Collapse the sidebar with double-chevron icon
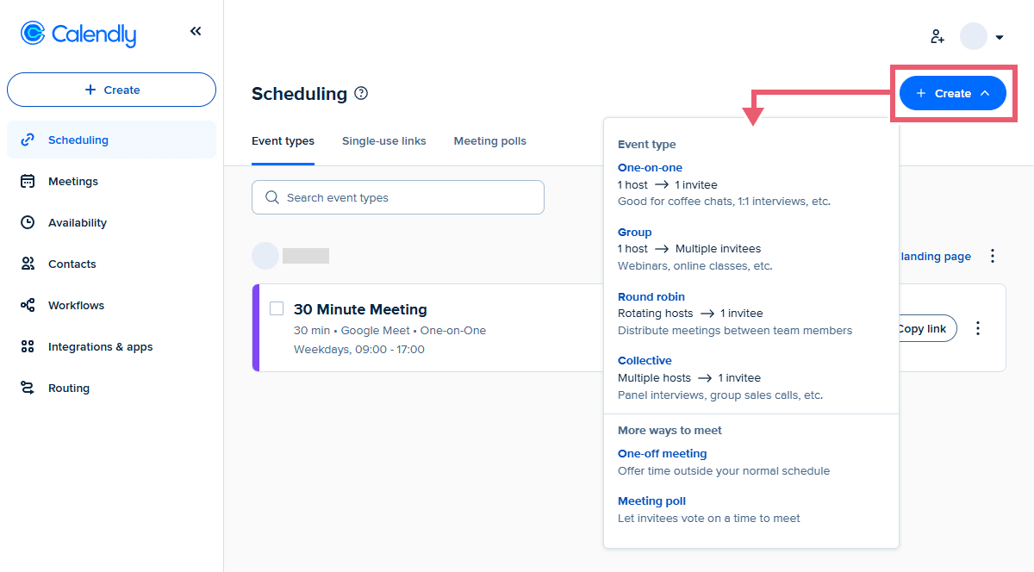 click(196, 32)
